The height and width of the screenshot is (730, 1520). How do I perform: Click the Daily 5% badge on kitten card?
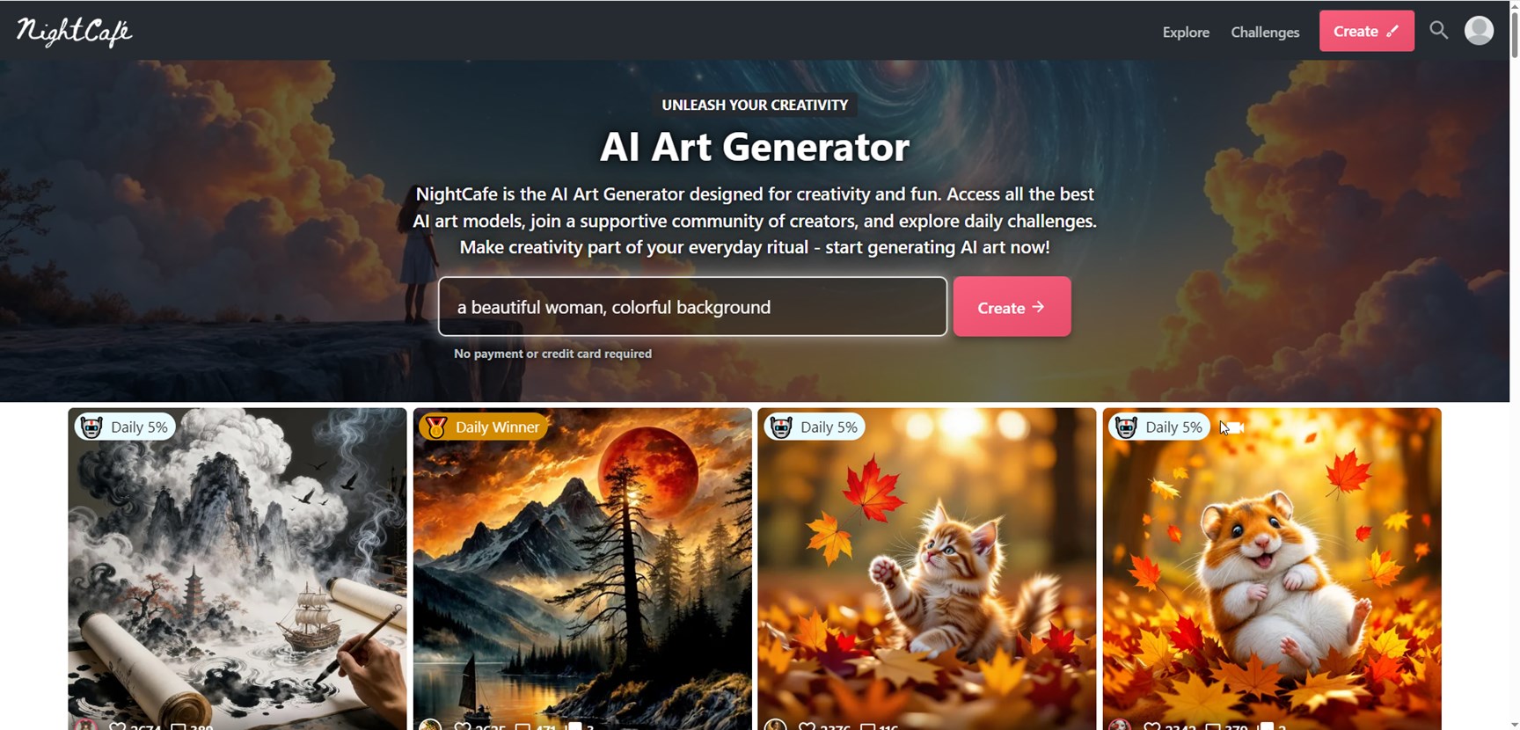pyautogui.click(x=815, y=427)
